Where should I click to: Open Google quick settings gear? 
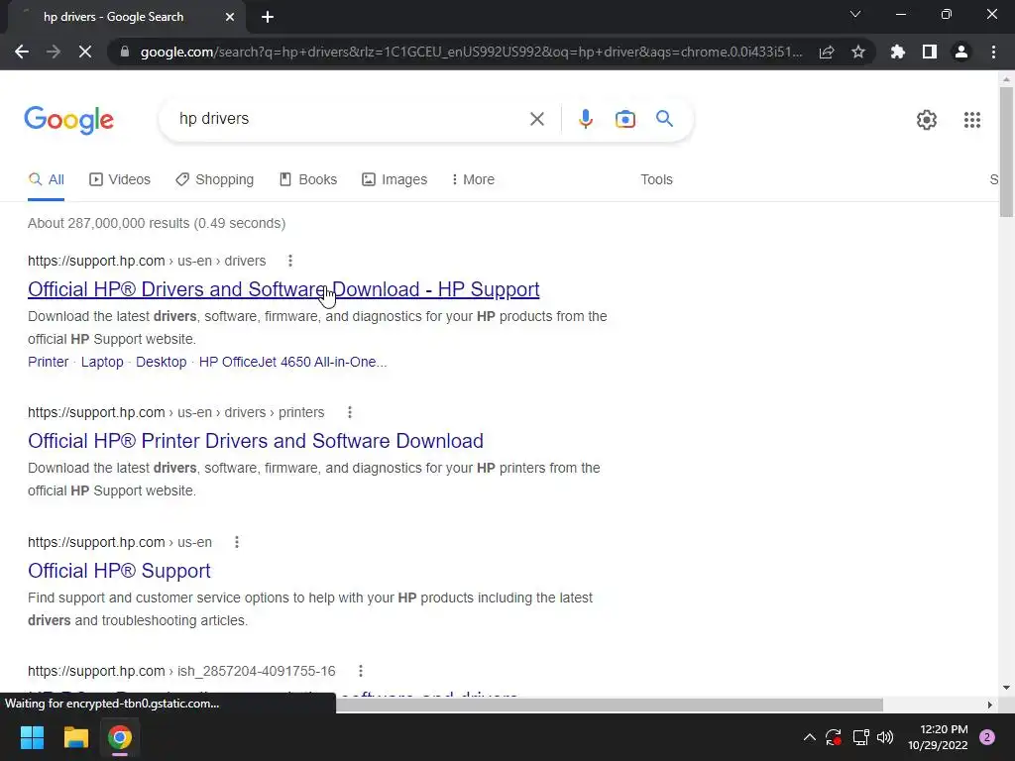click(x=927, y=120)
